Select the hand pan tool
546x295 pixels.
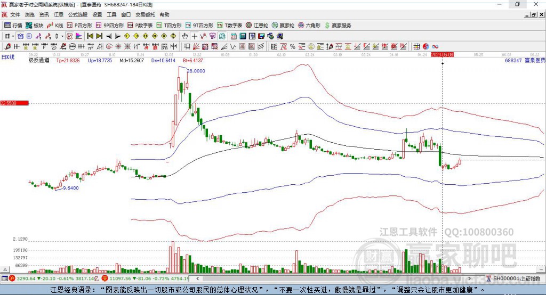185,36
